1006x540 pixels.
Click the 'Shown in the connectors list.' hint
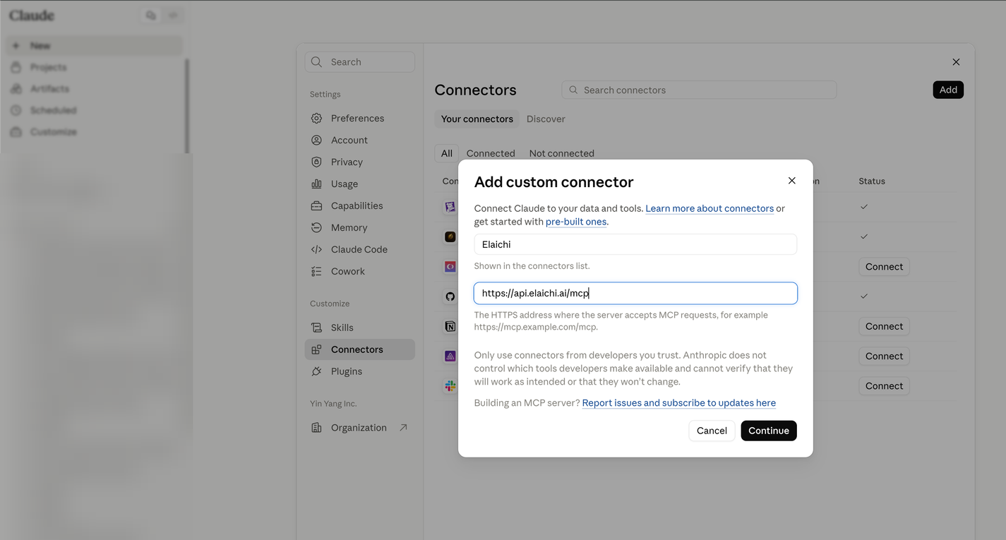click(532, 266)
